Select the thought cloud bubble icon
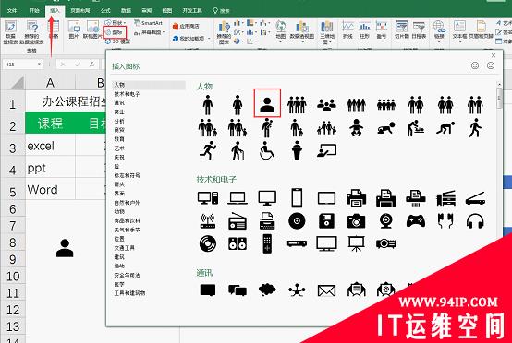 [267, 290]
